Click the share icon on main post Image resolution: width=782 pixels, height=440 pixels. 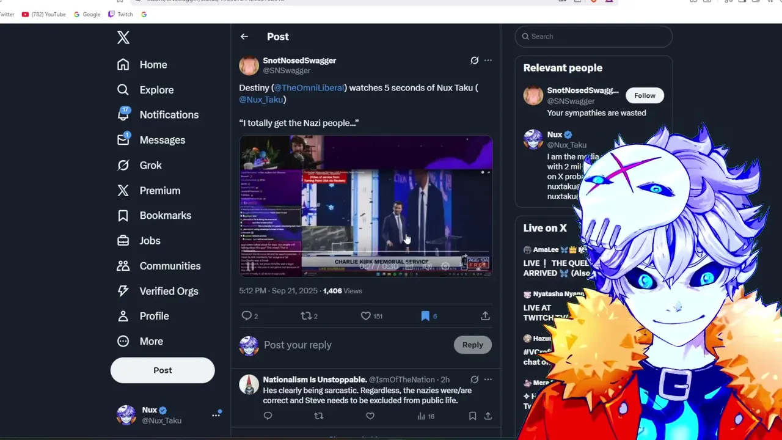485,316
